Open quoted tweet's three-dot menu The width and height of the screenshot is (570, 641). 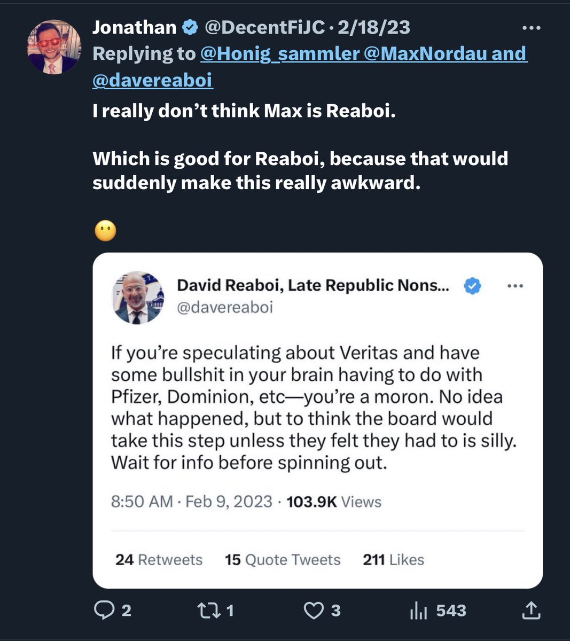coord(514,286)
